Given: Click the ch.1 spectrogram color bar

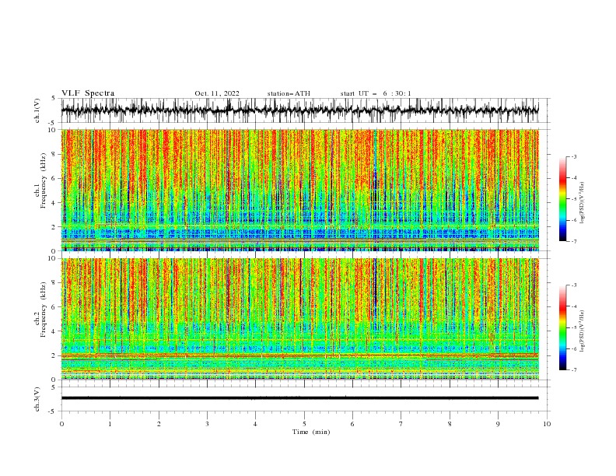Looking at the screenshot, I should point(562,199).
